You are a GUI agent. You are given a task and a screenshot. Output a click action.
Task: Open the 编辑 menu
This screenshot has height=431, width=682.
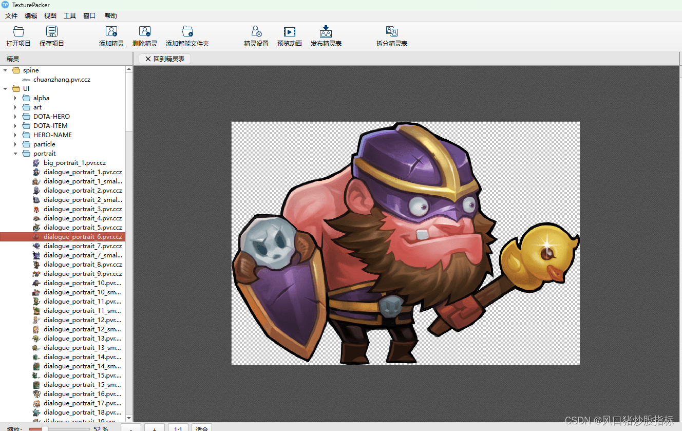pyautogui.click(x=31, y=16)
